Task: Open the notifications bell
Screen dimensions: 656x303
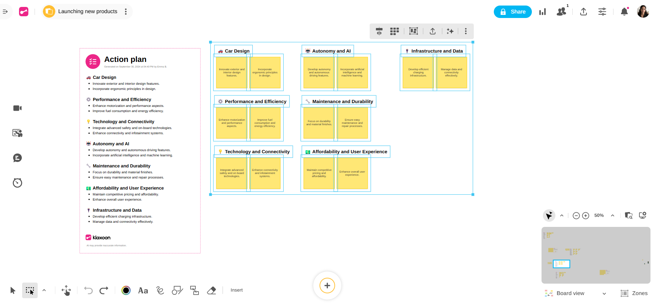Action: point(624,12)
